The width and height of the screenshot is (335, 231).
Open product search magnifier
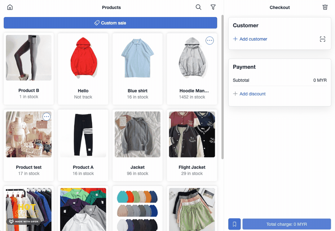click(x=198, y=7)
